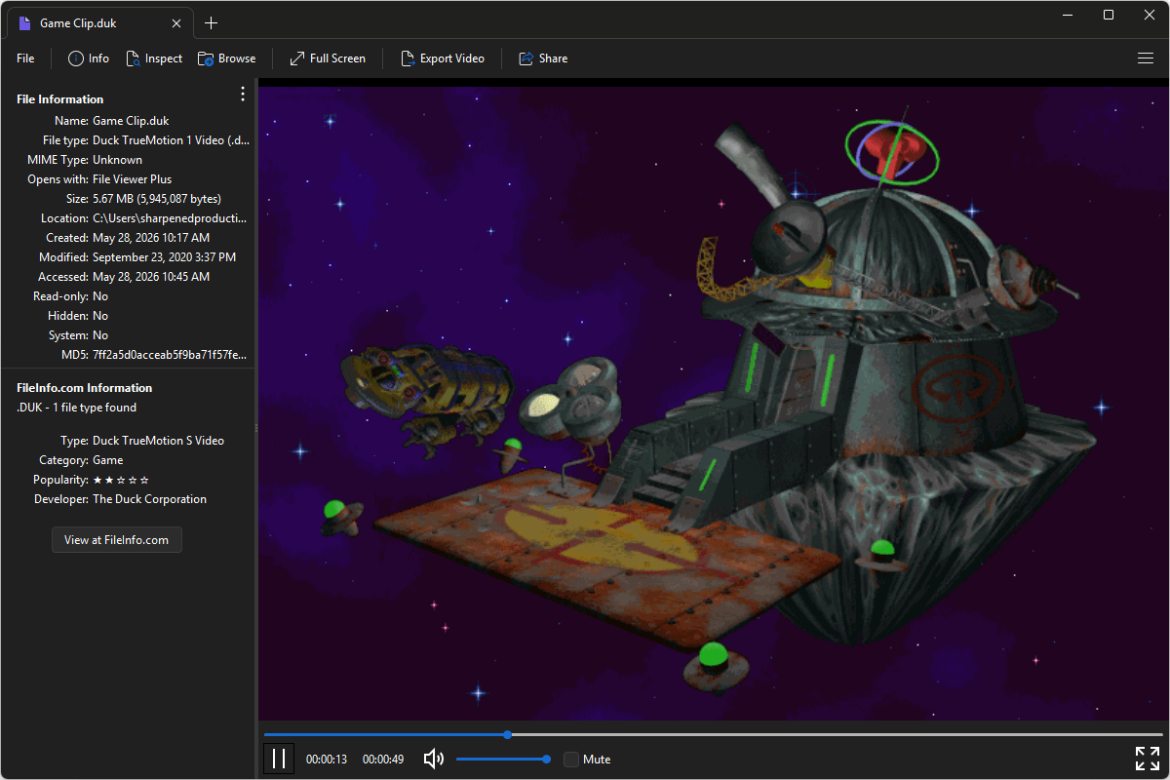Click the File type Duck TrueMotion value
The image size is (1170, 780).
(x=171, y=140)
